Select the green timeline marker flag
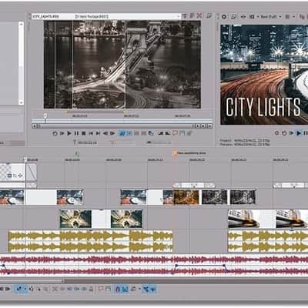 click(77, 153)
